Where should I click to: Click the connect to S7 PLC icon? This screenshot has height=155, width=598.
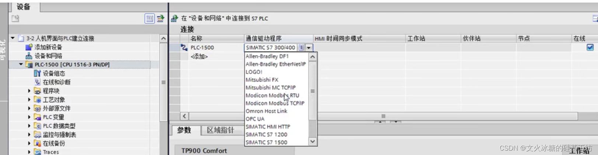click(x=175, y=18)
